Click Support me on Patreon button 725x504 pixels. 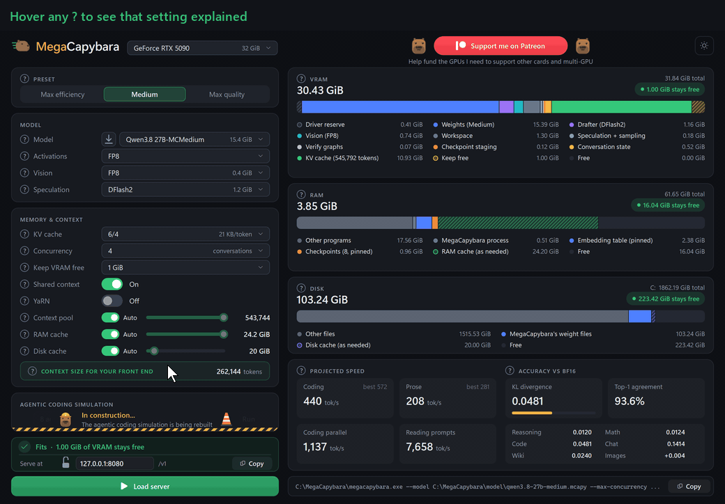point(501,46)
